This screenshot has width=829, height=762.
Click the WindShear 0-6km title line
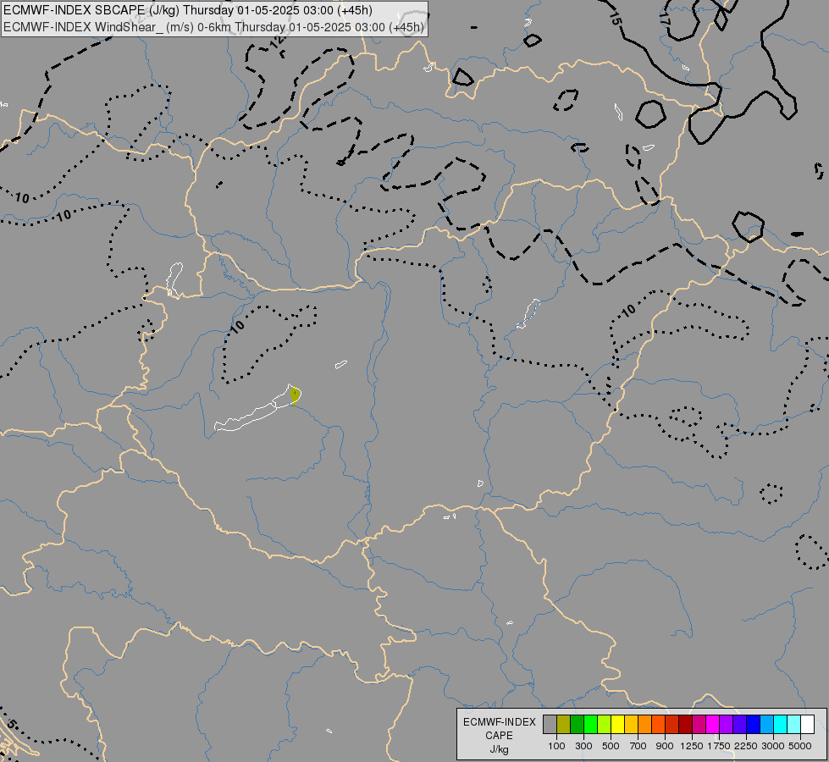(x=213, y=27)
